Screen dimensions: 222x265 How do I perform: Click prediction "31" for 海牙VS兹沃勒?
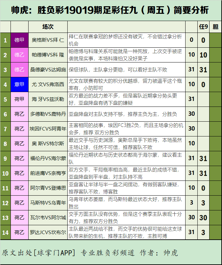tap(191, 99)
